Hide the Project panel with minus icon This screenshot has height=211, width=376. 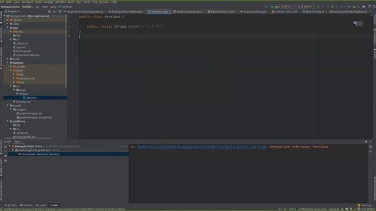[x=65, y=12]
